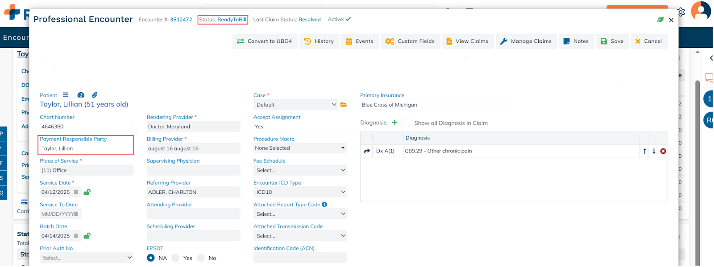Open the History toolbar button
This screenshot has width=714, height=267.
coord(319,41)
